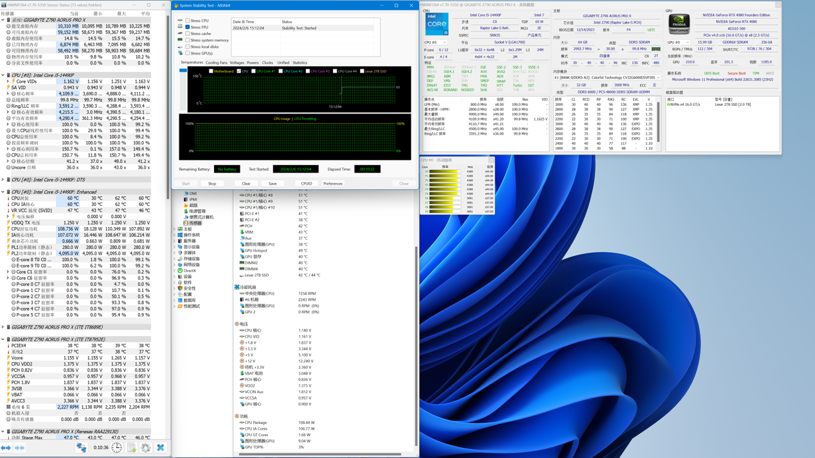Image resolution: width=815 pixels, height=458 pixels.
Task: Click the memory chip icon beside 99.8 MHz
Action: (656, 49)
